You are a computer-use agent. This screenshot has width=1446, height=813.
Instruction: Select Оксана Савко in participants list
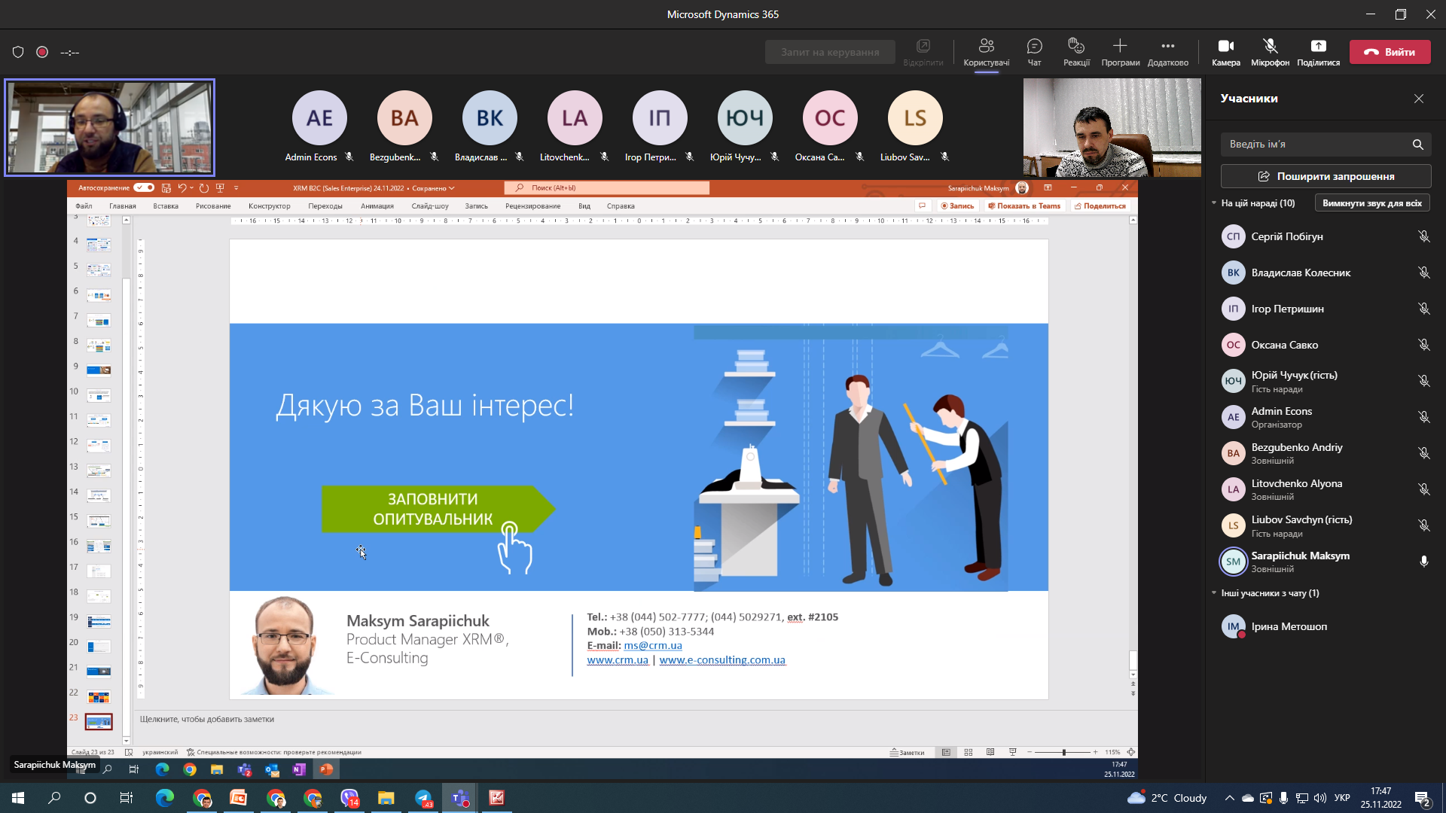click(x=1284, y=345)
